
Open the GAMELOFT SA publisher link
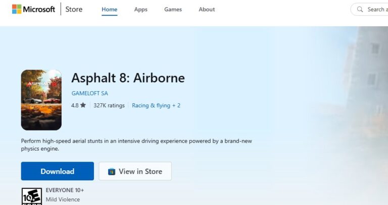[x=89, y=93]
